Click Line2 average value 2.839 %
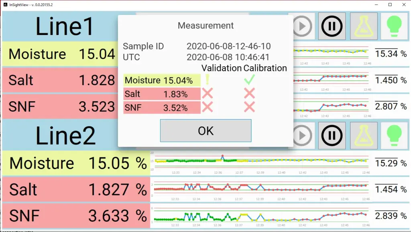411x232 pixels. (391, 216)
